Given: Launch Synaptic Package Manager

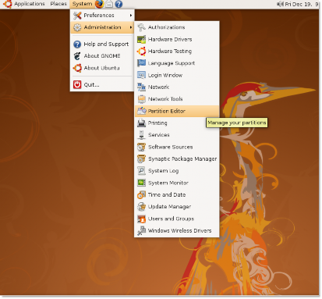Looking at the screenshot, I should click(177, 159).
